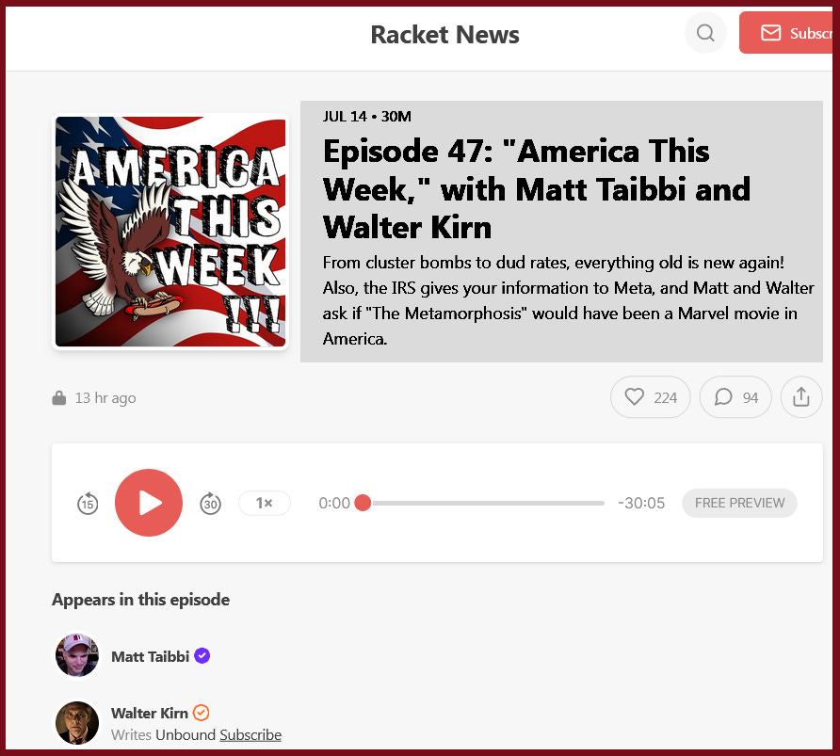The height and width of the screenshot is (756, 840).
Task: Open the America This Week cover art
Action: pos(170,232)
